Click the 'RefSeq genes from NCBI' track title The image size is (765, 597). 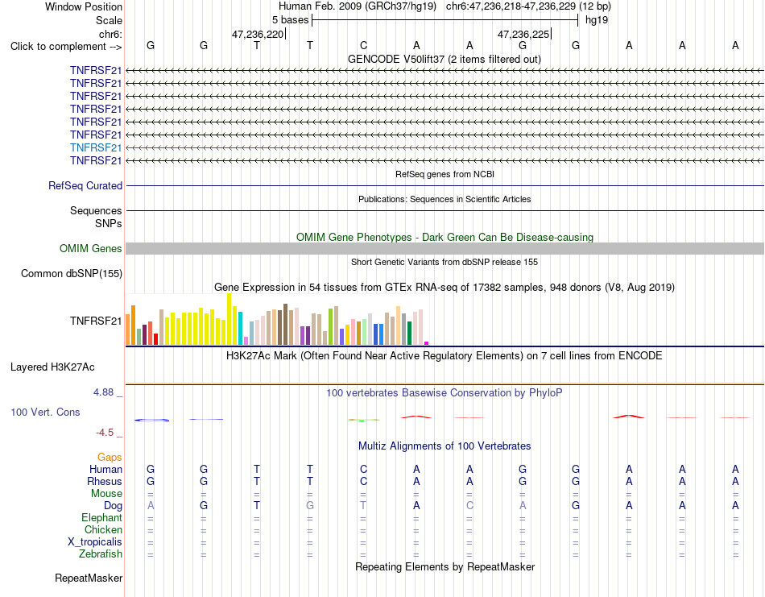click(445, 174)
